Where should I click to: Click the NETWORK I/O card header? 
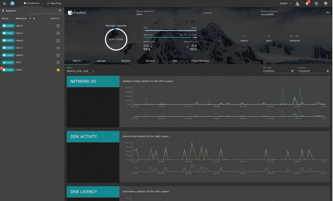(x=93, y=82)
